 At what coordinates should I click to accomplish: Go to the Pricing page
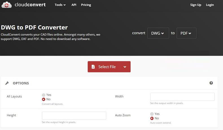86,5
